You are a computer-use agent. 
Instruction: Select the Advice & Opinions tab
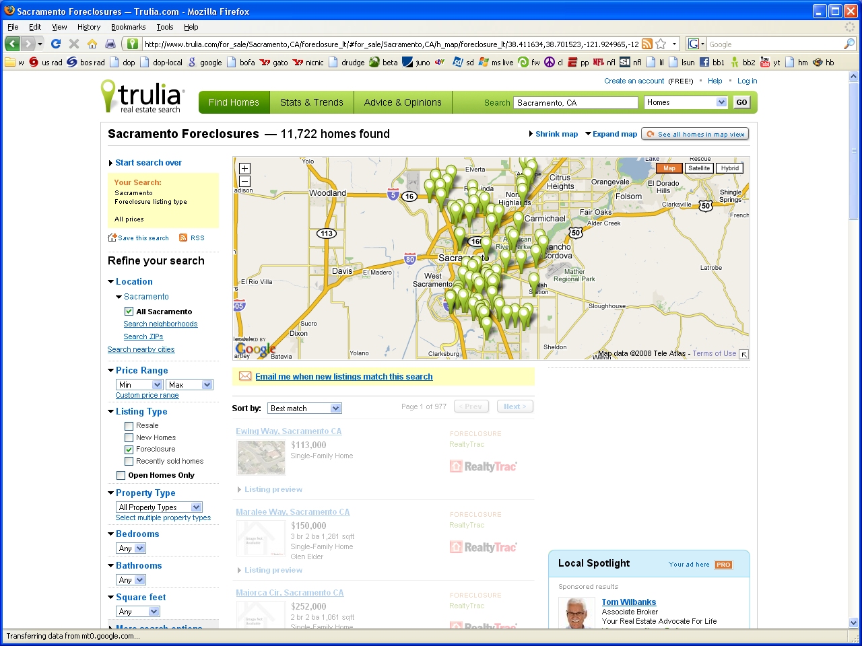coord(403,102)
